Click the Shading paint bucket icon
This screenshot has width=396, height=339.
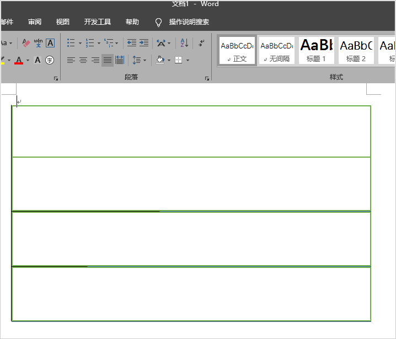160,60
